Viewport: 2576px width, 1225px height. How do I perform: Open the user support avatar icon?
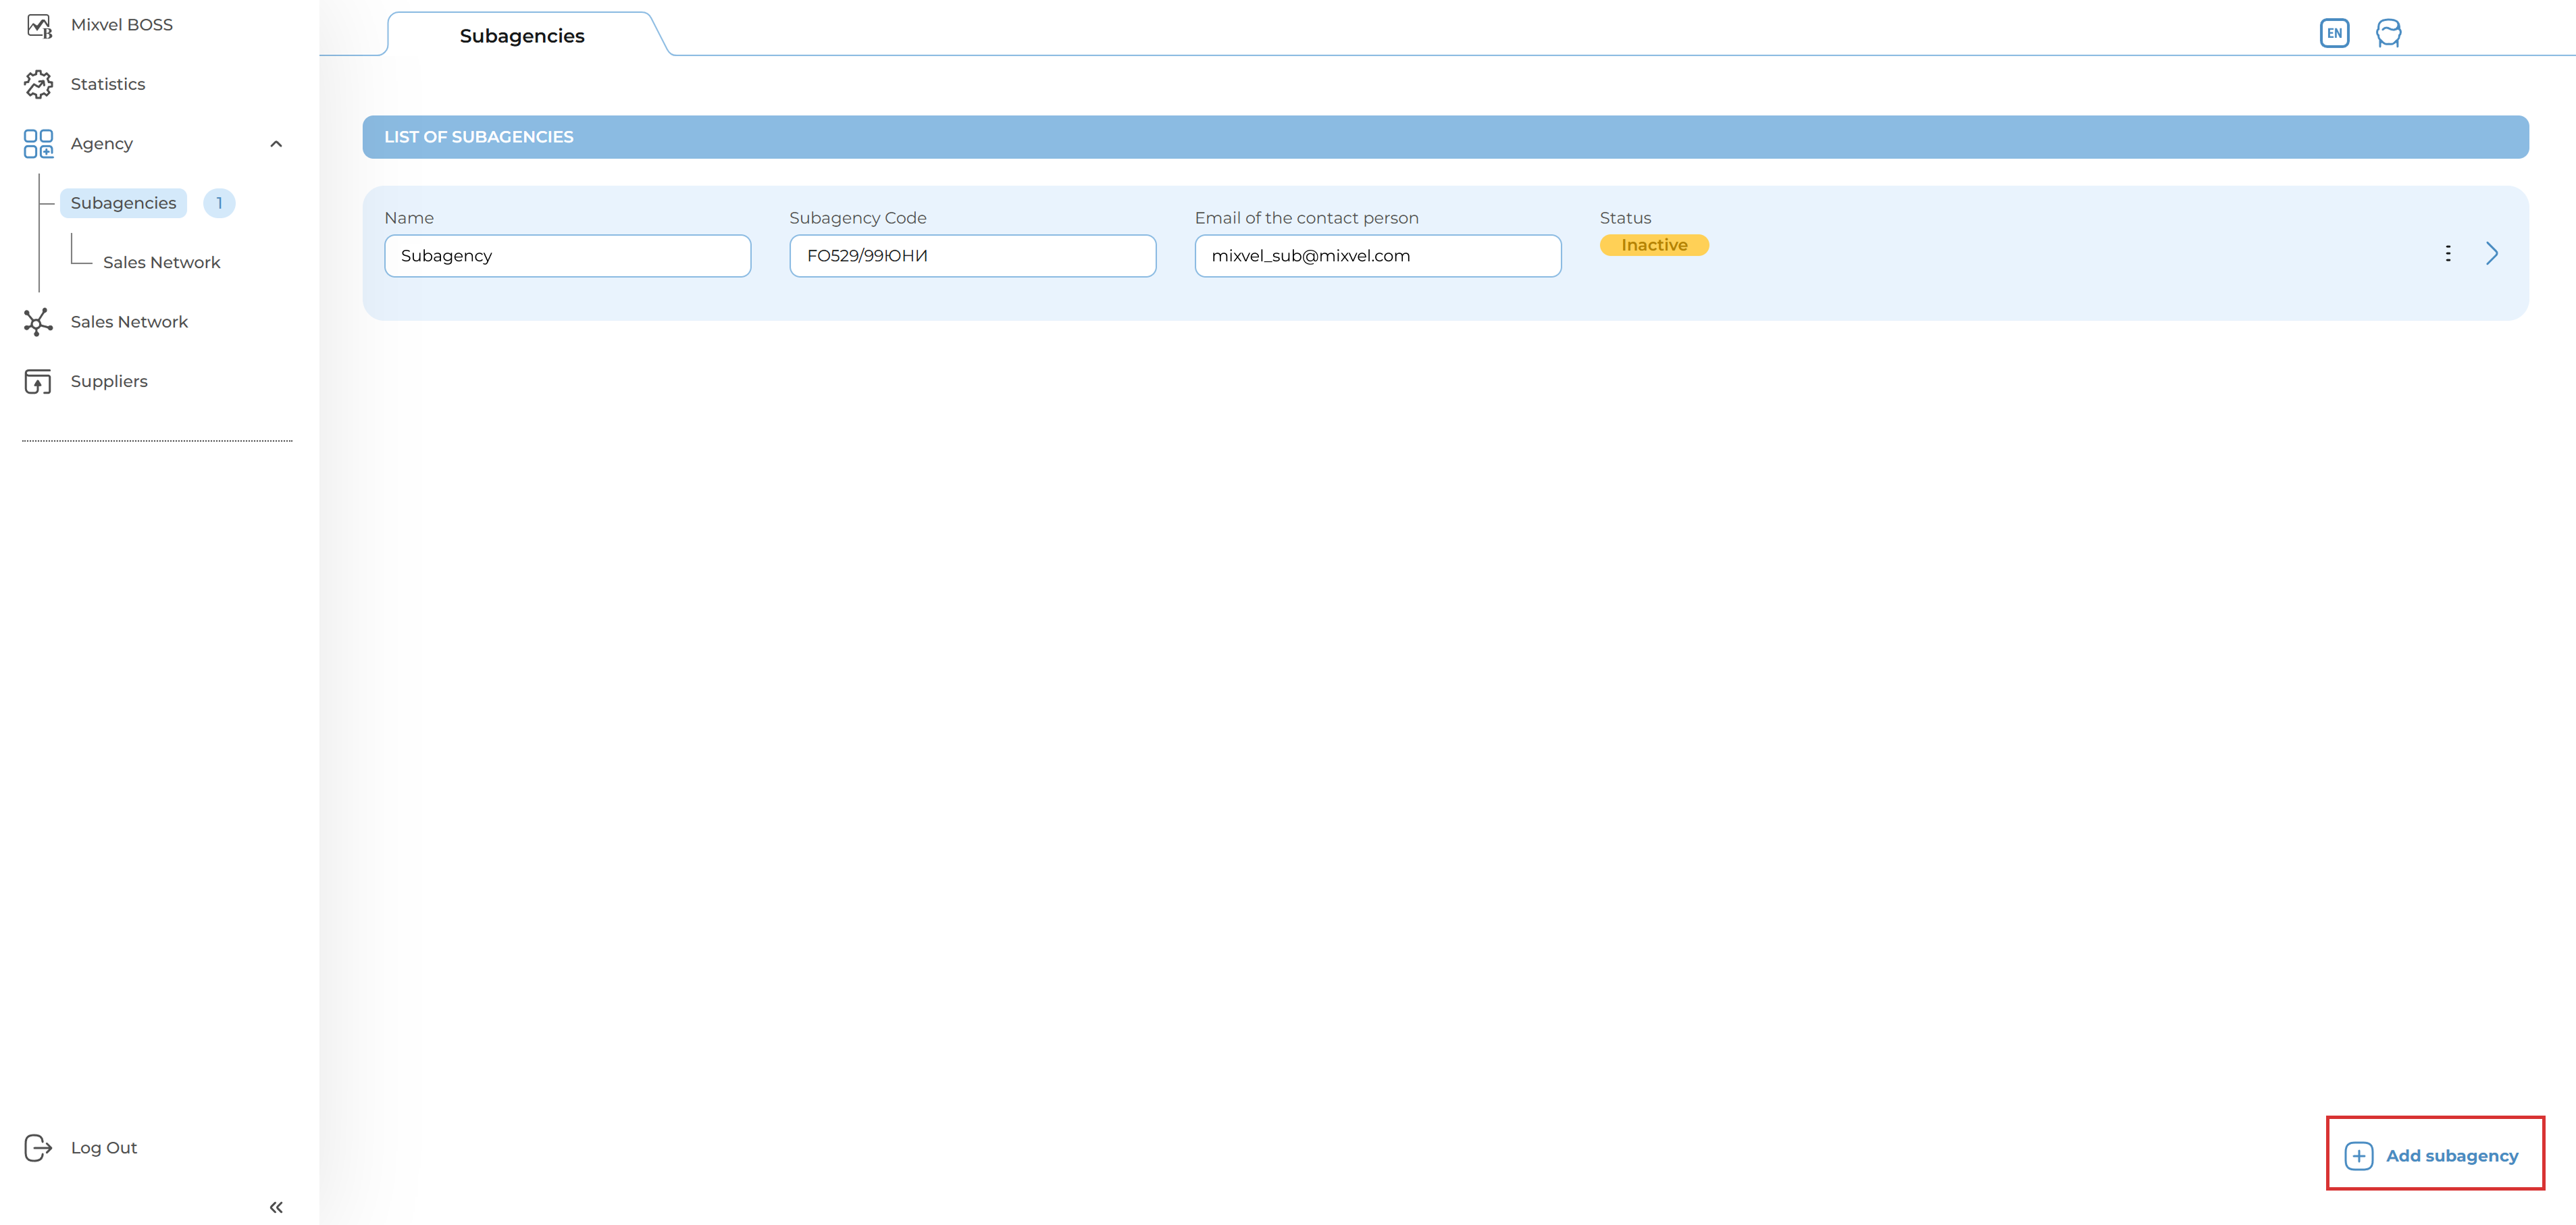[2388, 33]
